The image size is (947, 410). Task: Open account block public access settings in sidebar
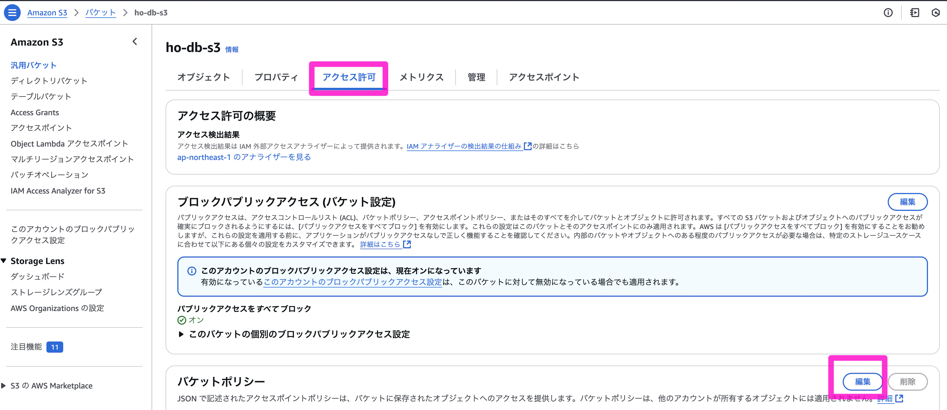(x=73, y=235)
